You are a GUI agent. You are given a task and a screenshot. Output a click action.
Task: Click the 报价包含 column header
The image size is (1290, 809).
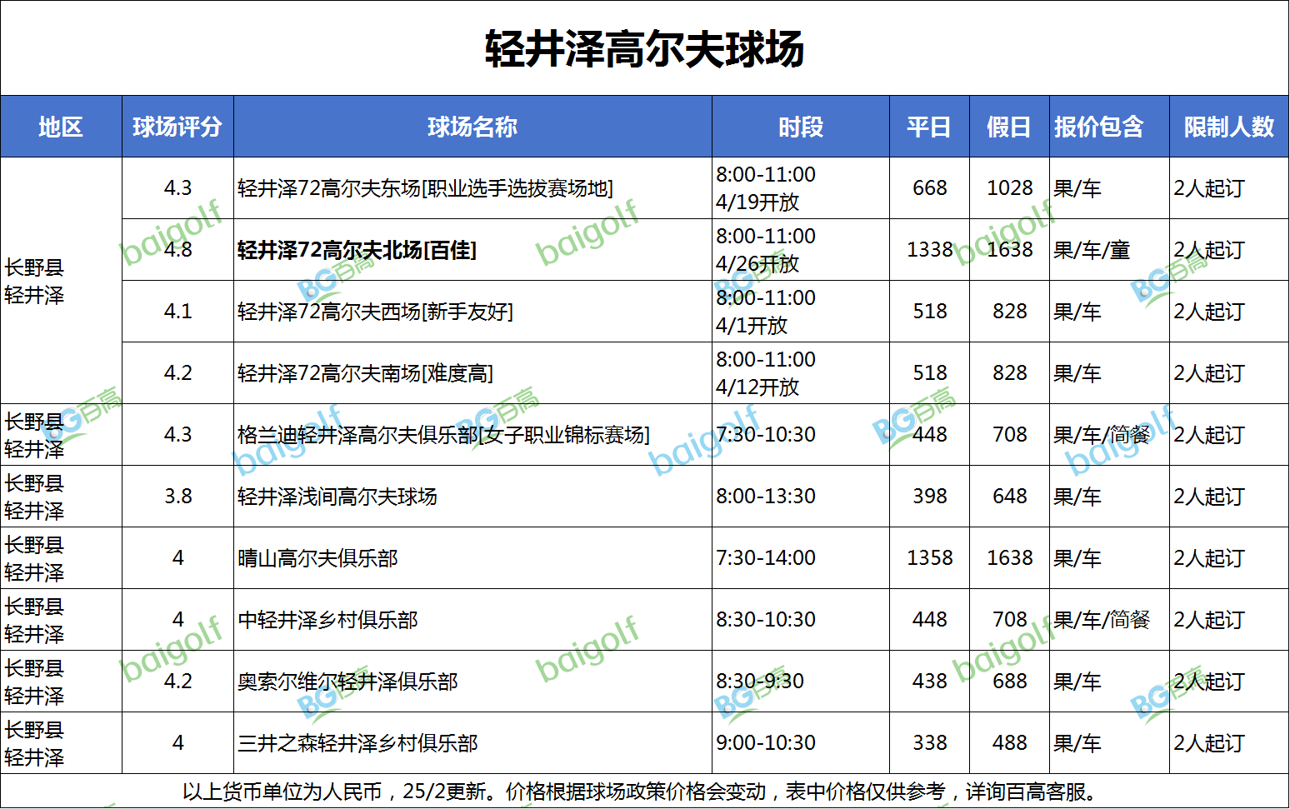point(1099,127)
